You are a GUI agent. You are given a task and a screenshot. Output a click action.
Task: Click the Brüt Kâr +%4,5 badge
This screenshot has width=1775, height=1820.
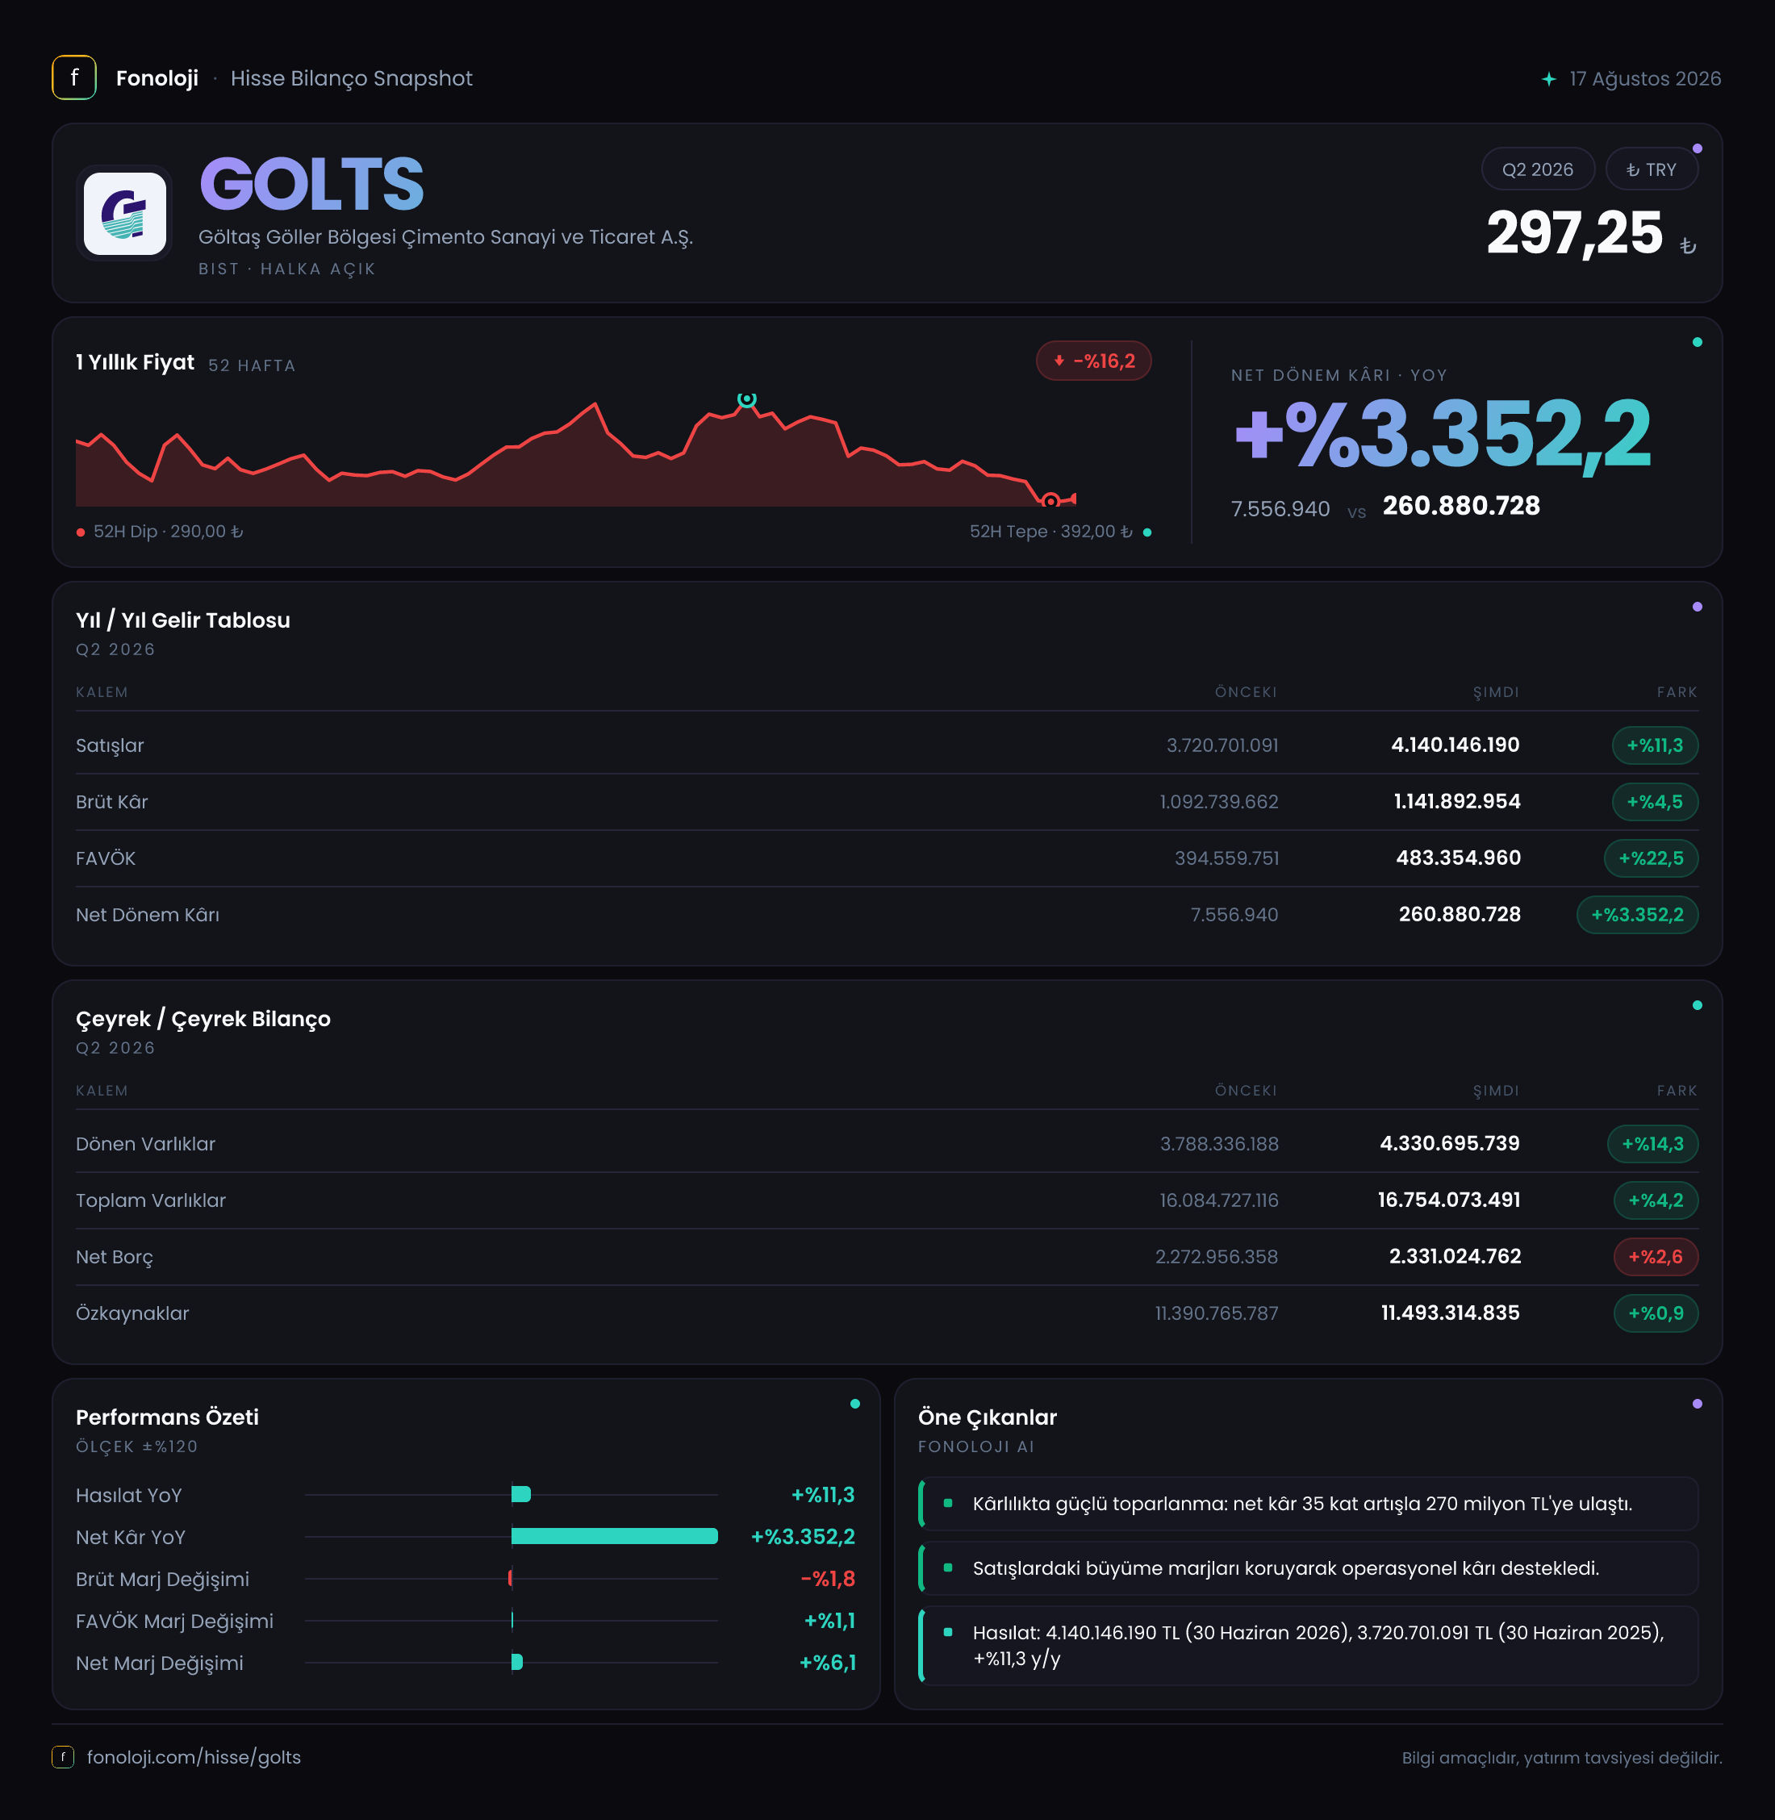coord(1655,802)
